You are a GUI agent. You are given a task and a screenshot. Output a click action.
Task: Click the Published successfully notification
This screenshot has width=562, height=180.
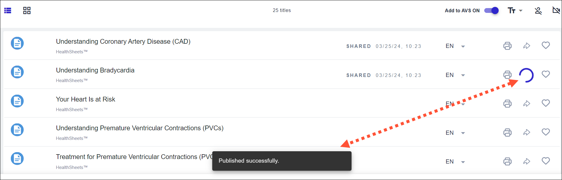coord(282,161)
